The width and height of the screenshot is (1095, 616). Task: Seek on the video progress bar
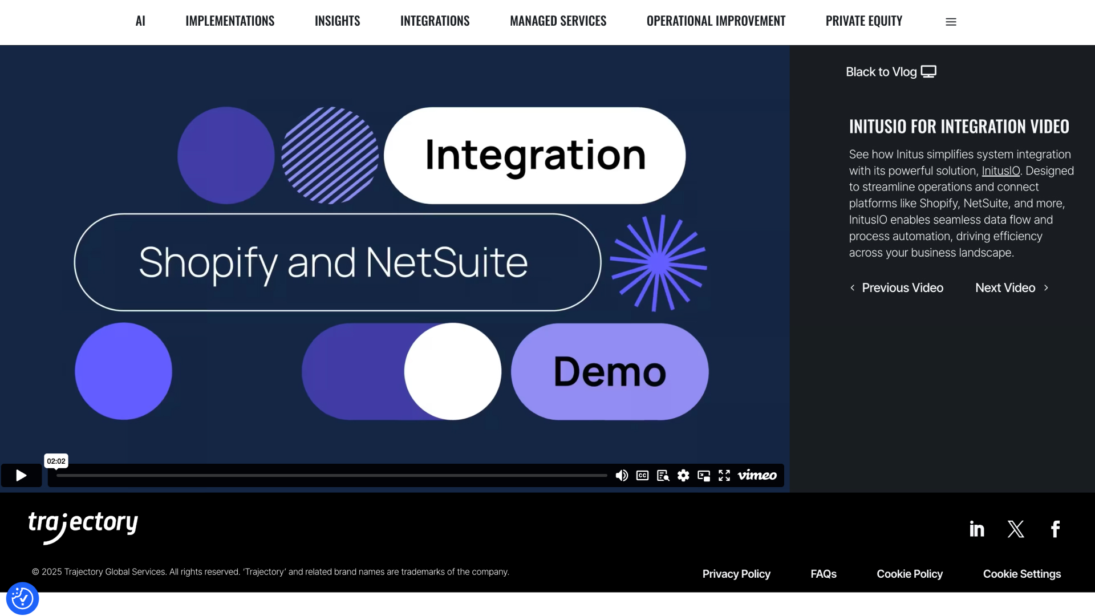tap(331, 476)
